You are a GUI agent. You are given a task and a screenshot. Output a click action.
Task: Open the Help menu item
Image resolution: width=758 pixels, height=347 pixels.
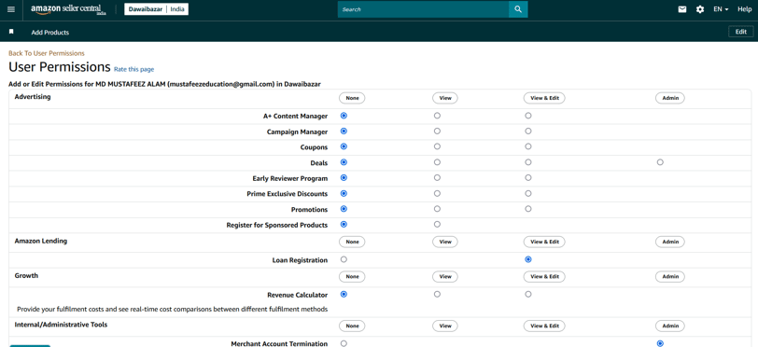coord(745,9)
